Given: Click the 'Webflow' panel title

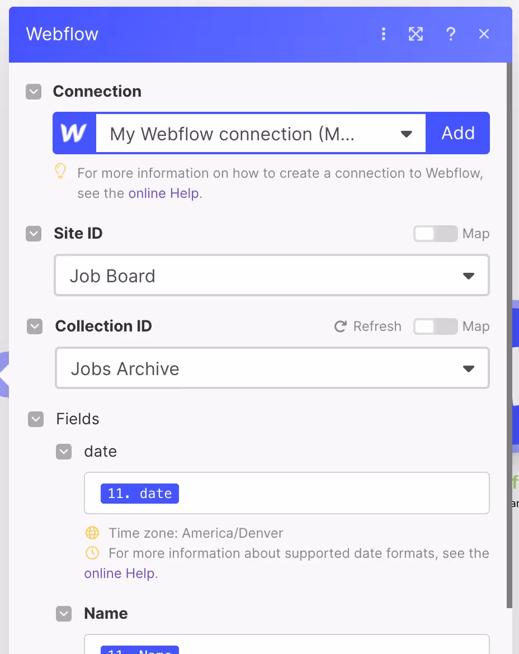Looking at the screenshot, I should click(x=62, y=34).
